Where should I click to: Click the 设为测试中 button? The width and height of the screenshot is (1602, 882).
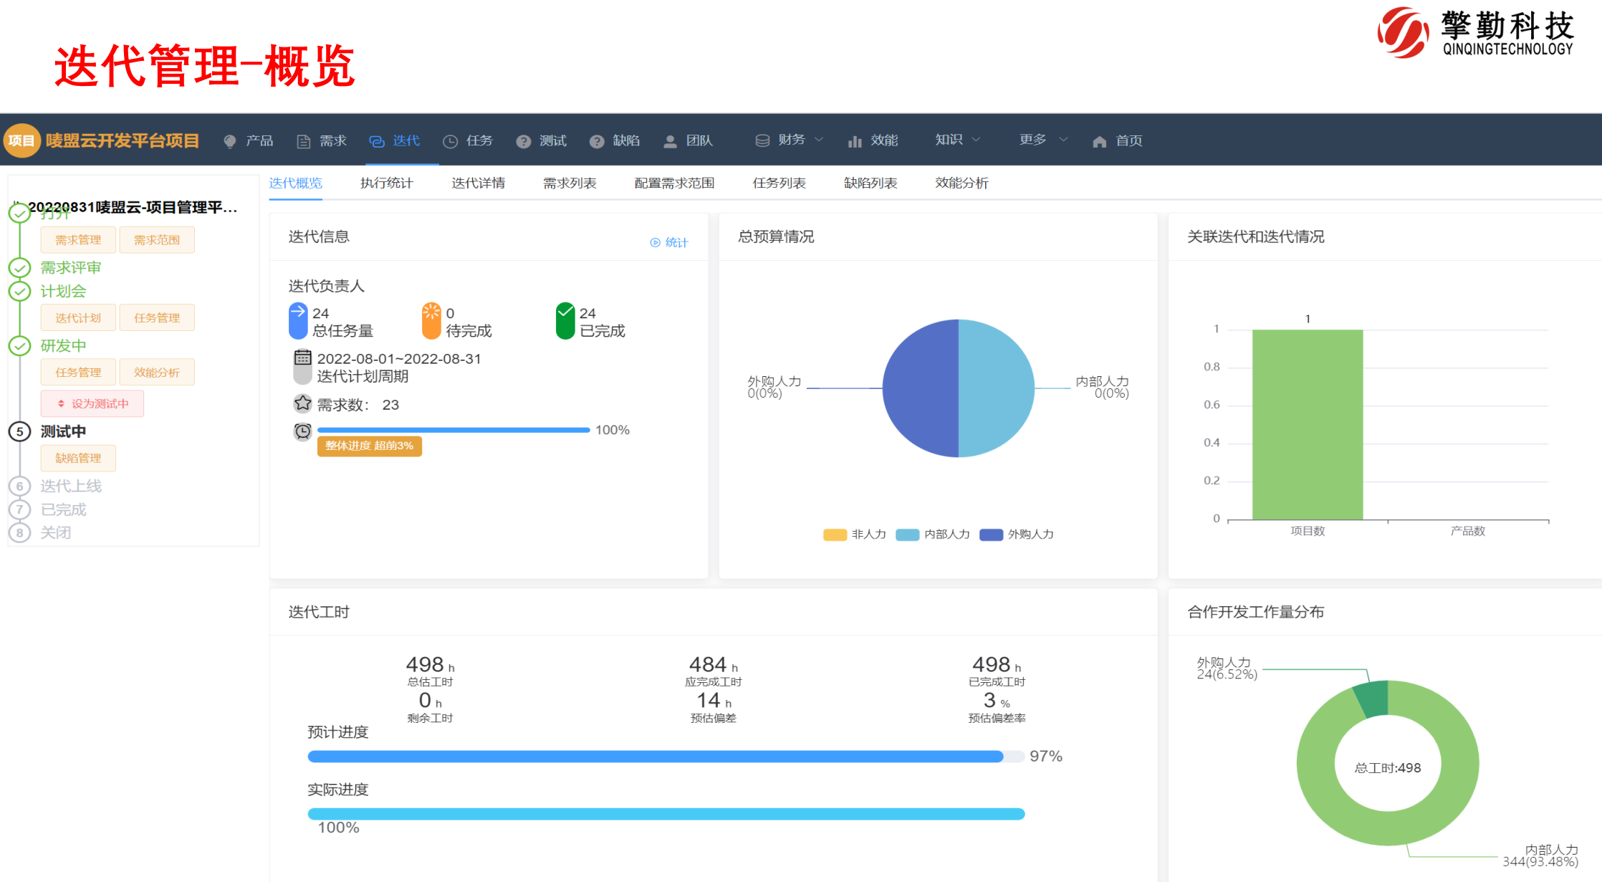pyautogui.click(x=92, y=403)
